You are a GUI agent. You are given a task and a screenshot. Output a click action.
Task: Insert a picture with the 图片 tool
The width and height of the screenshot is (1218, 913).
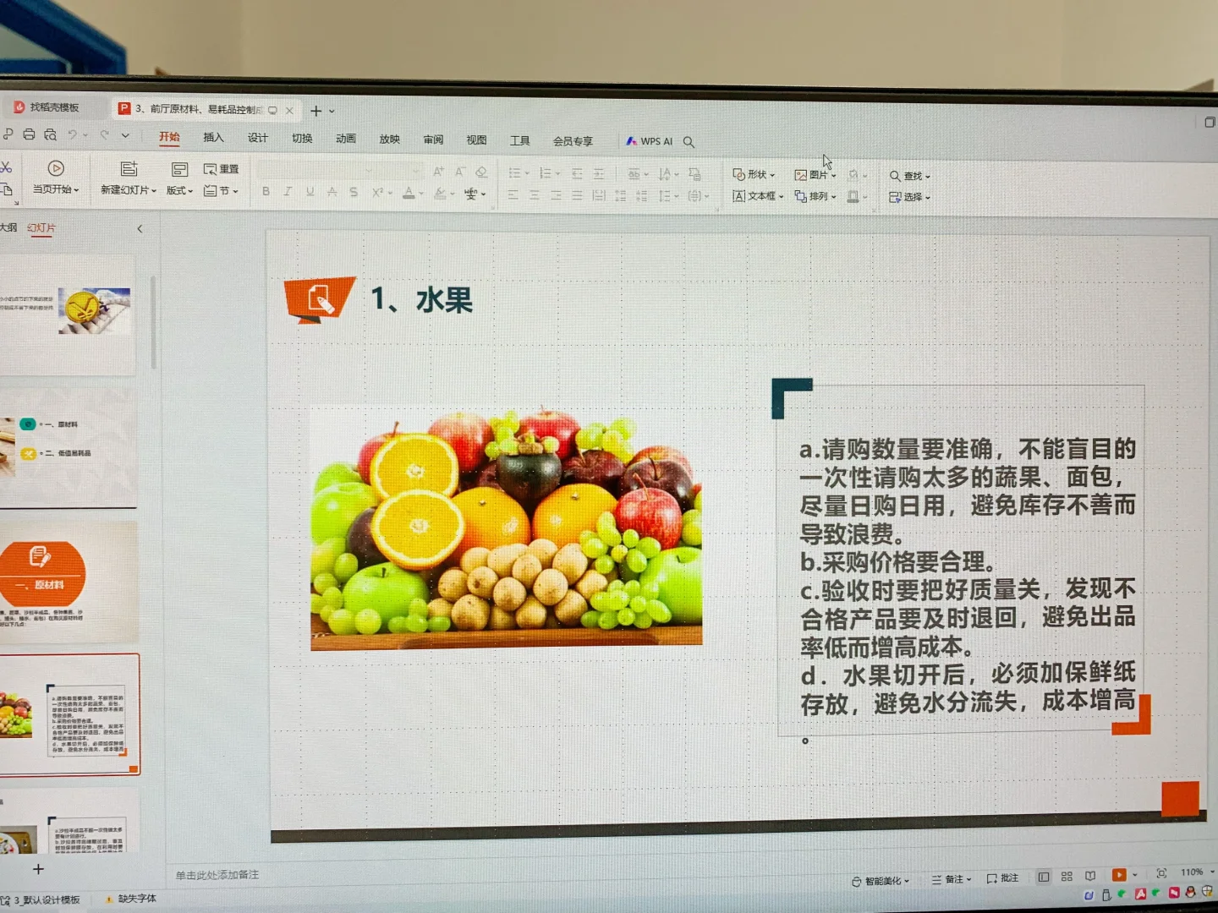[x=813, y=174]
